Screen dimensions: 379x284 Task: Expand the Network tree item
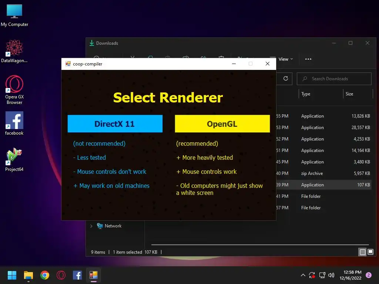[91, 226]
